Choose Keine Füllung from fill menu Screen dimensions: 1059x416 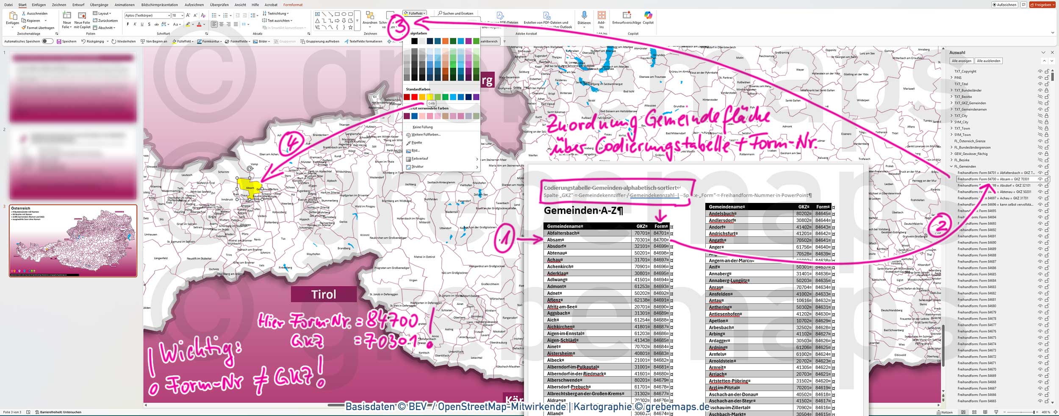[x=422, y=127]
